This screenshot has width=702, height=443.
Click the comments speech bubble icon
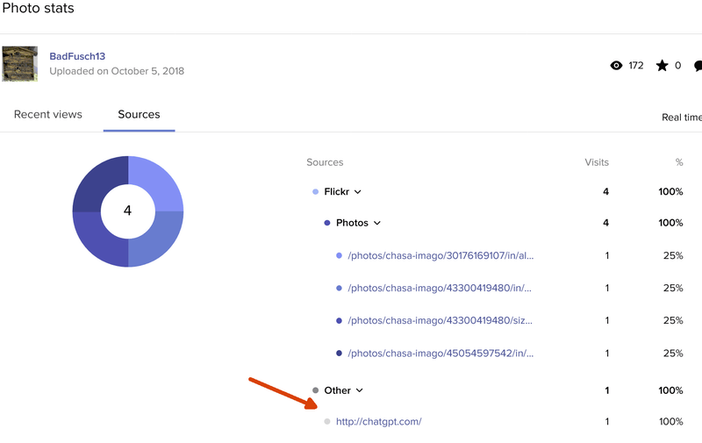click(x=698, y=66)
